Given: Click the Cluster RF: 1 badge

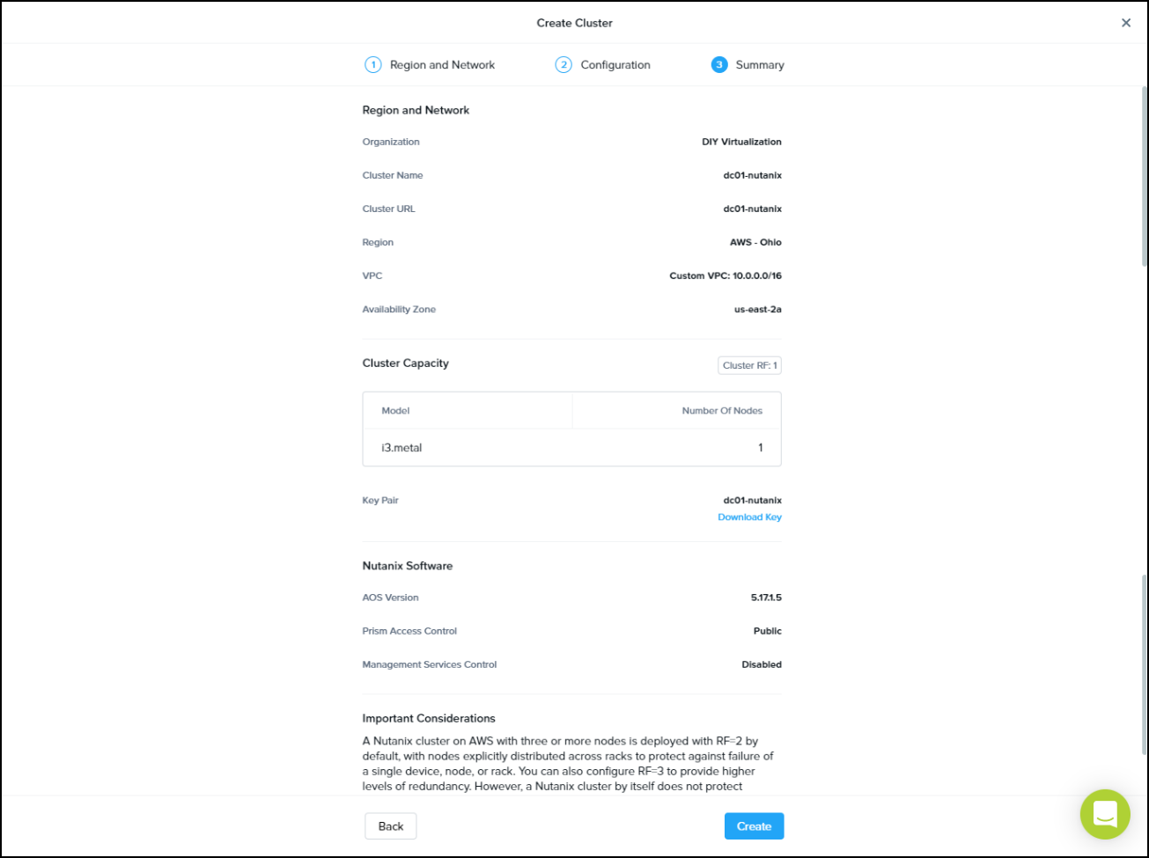Looking at the screenshot, I should click(749, 365).
